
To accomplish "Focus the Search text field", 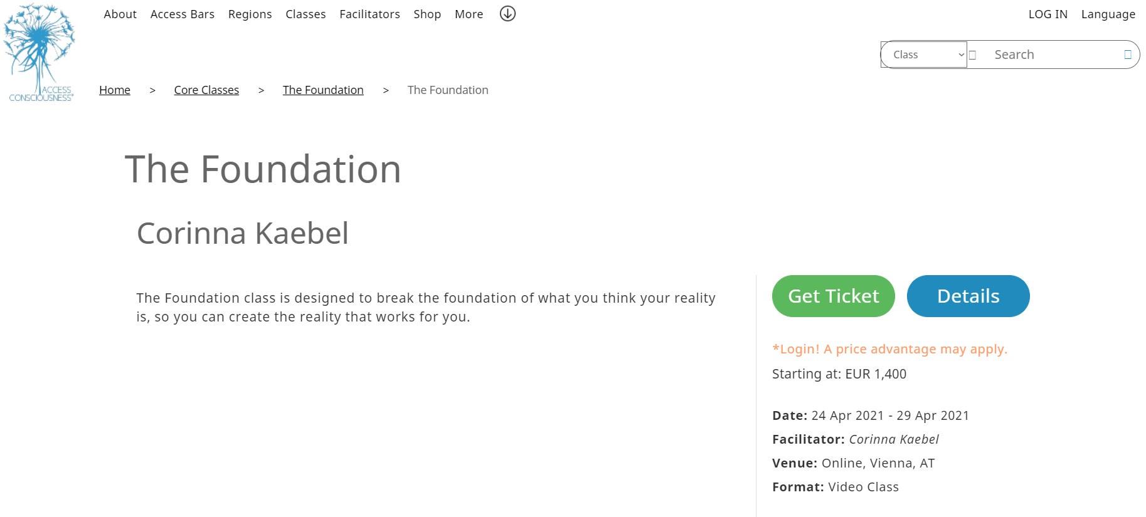I will click(1054, 55).
